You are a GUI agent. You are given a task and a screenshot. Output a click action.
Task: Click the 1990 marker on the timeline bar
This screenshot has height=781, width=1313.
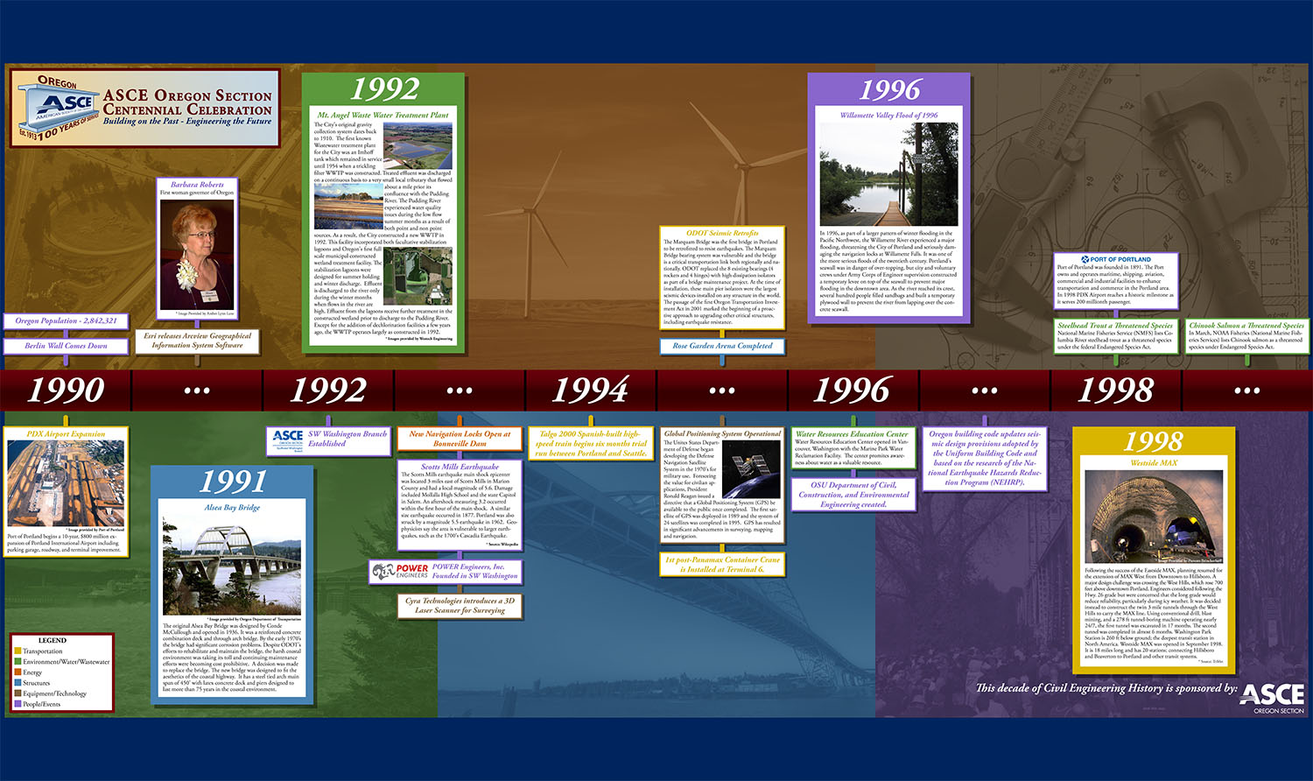tap(66, 390)
